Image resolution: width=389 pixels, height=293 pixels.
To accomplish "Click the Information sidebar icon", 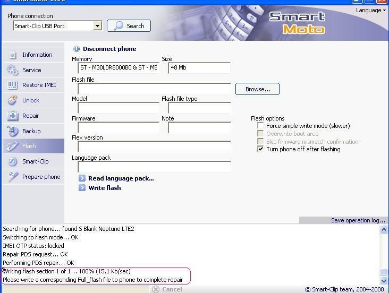I will point(12,55).
